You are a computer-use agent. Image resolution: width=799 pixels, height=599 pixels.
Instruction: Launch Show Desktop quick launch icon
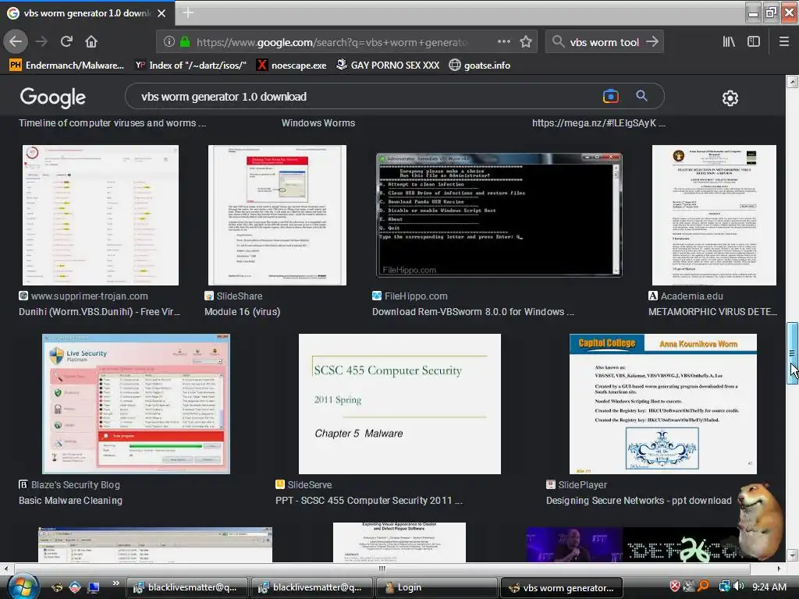tap(94, 587)
